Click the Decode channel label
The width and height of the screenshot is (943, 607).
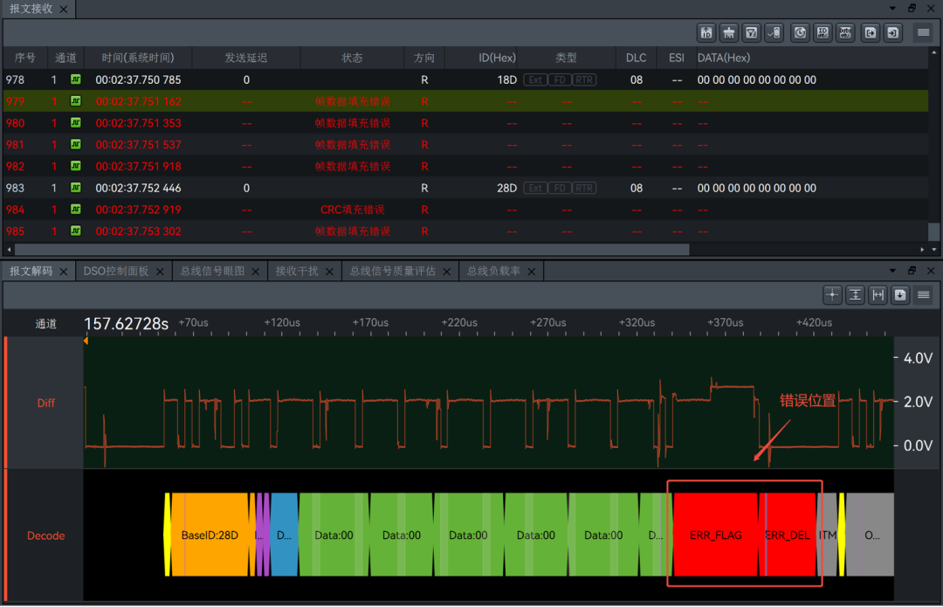coord(45,535)
